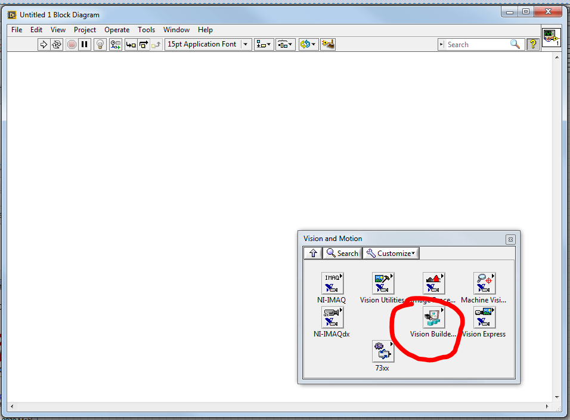Open the Align Objects dropdown

pos(264,44)
